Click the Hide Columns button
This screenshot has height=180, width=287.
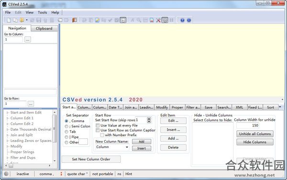255,142
